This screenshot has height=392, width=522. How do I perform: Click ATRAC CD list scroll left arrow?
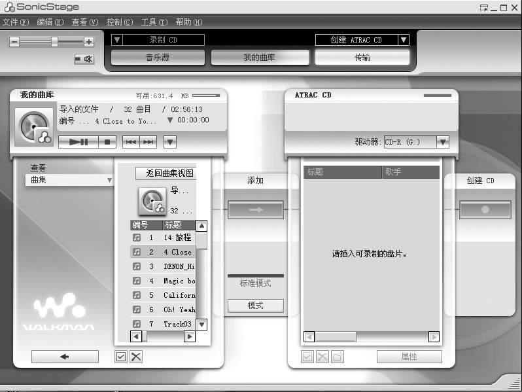pyautogui.click(x=309, y=337)
